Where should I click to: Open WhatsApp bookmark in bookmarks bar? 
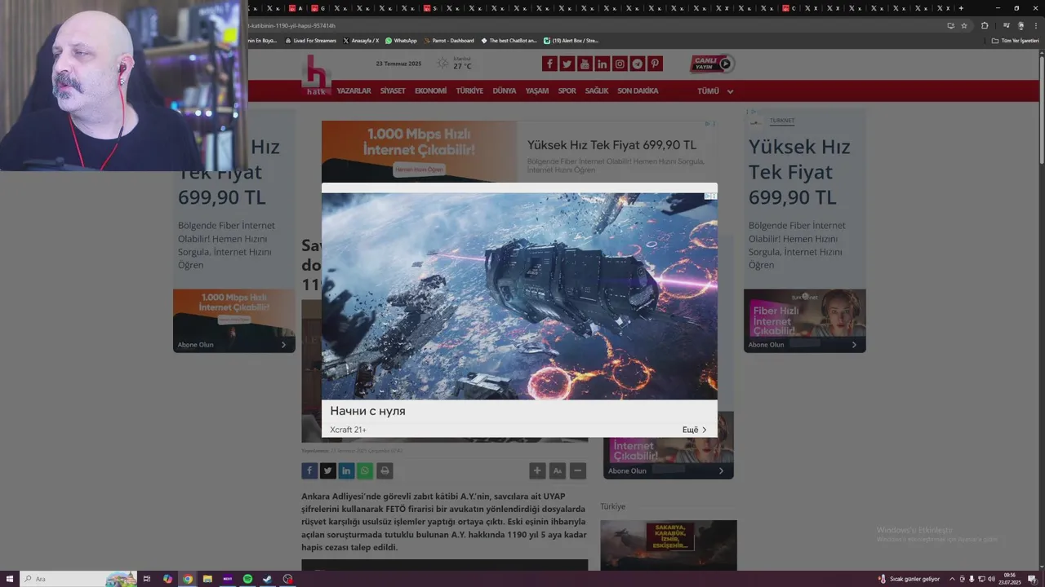401,40
